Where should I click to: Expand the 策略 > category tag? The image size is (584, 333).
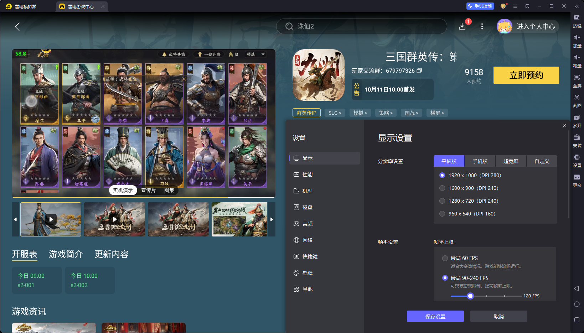(386, 113)
